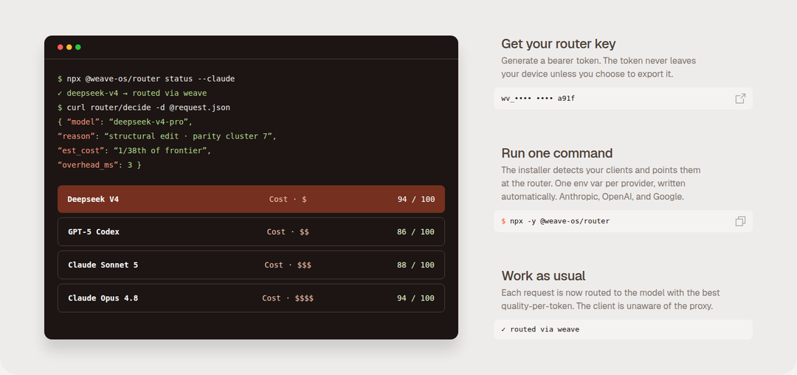Click the yellow terminal window dot
The width and height of the screenshot is (797, 375).
coord(69,47)
